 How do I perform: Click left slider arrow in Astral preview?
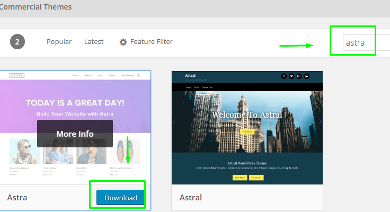(174, 122)
